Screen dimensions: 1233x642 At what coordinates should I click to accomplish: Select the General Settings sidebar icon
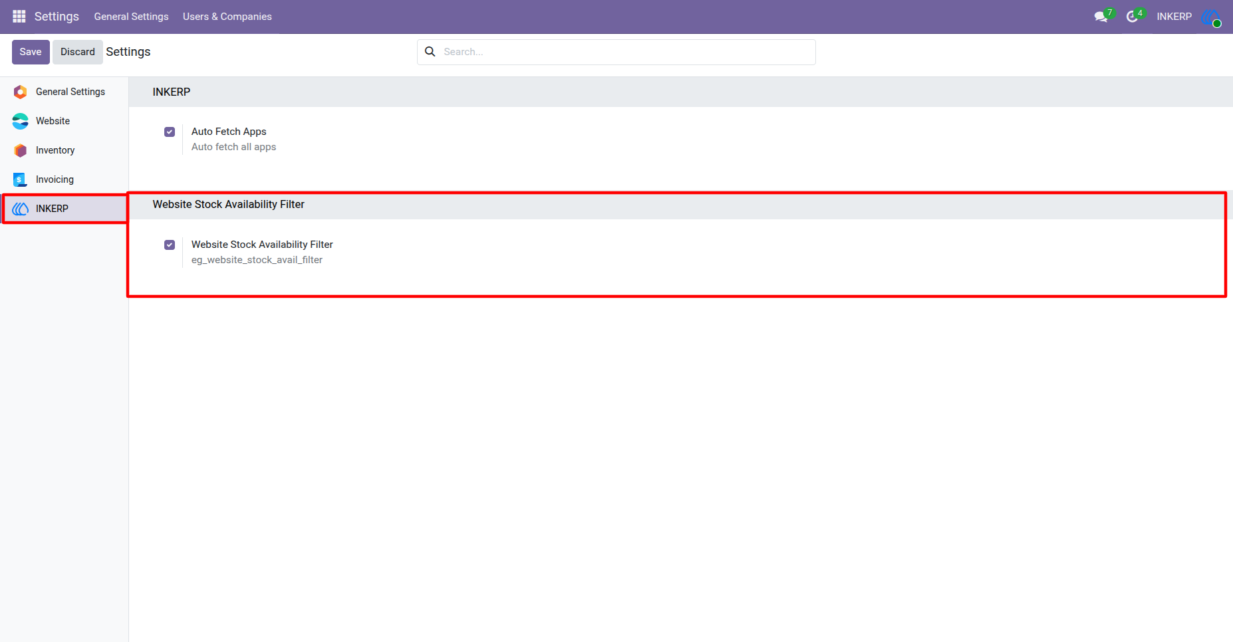coord(21,92)
